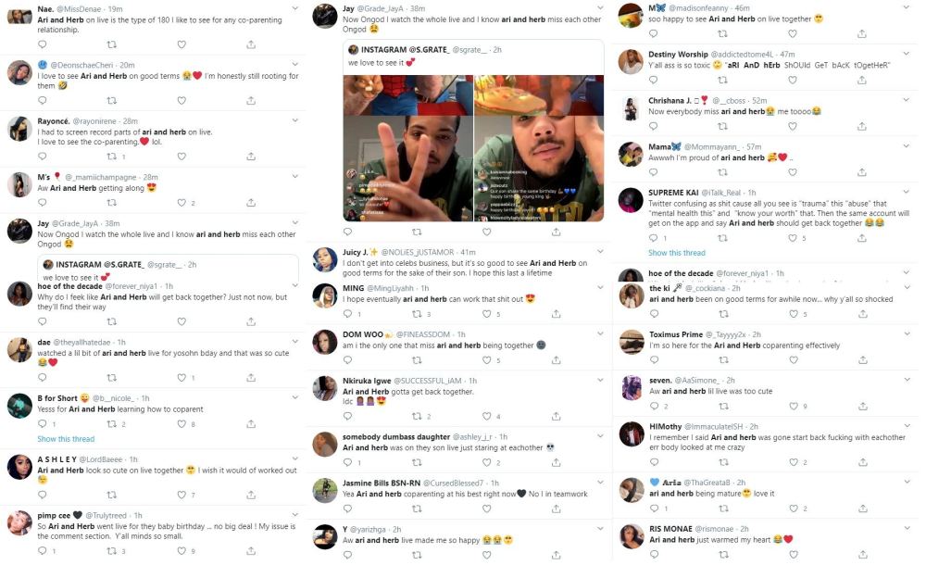Like Nae.'s tweet about co-parenting

(x=181, y=44)
